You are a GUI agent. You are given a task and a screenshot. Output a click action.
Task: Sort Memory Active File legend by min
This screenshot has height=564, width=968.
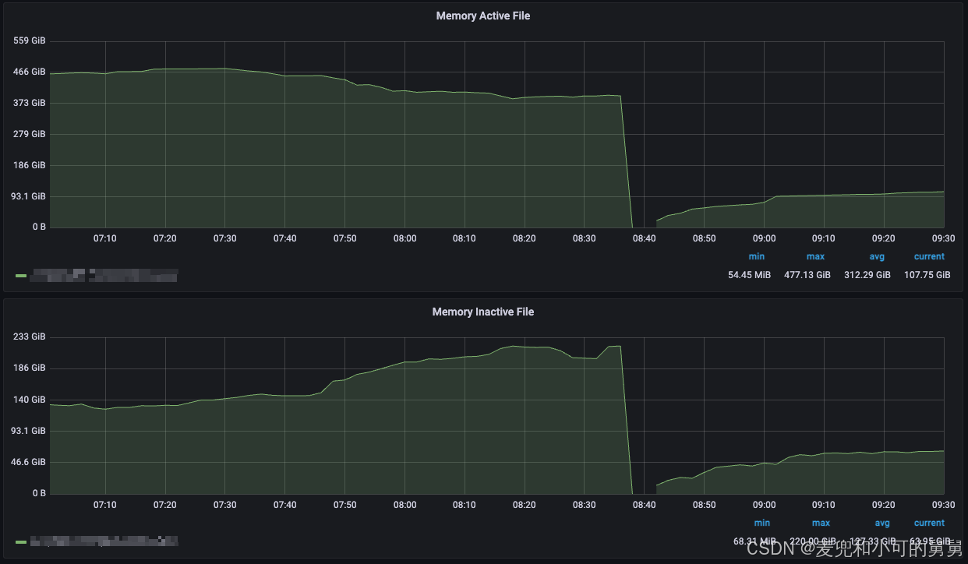pyautogui.click(x=757, y=256)
